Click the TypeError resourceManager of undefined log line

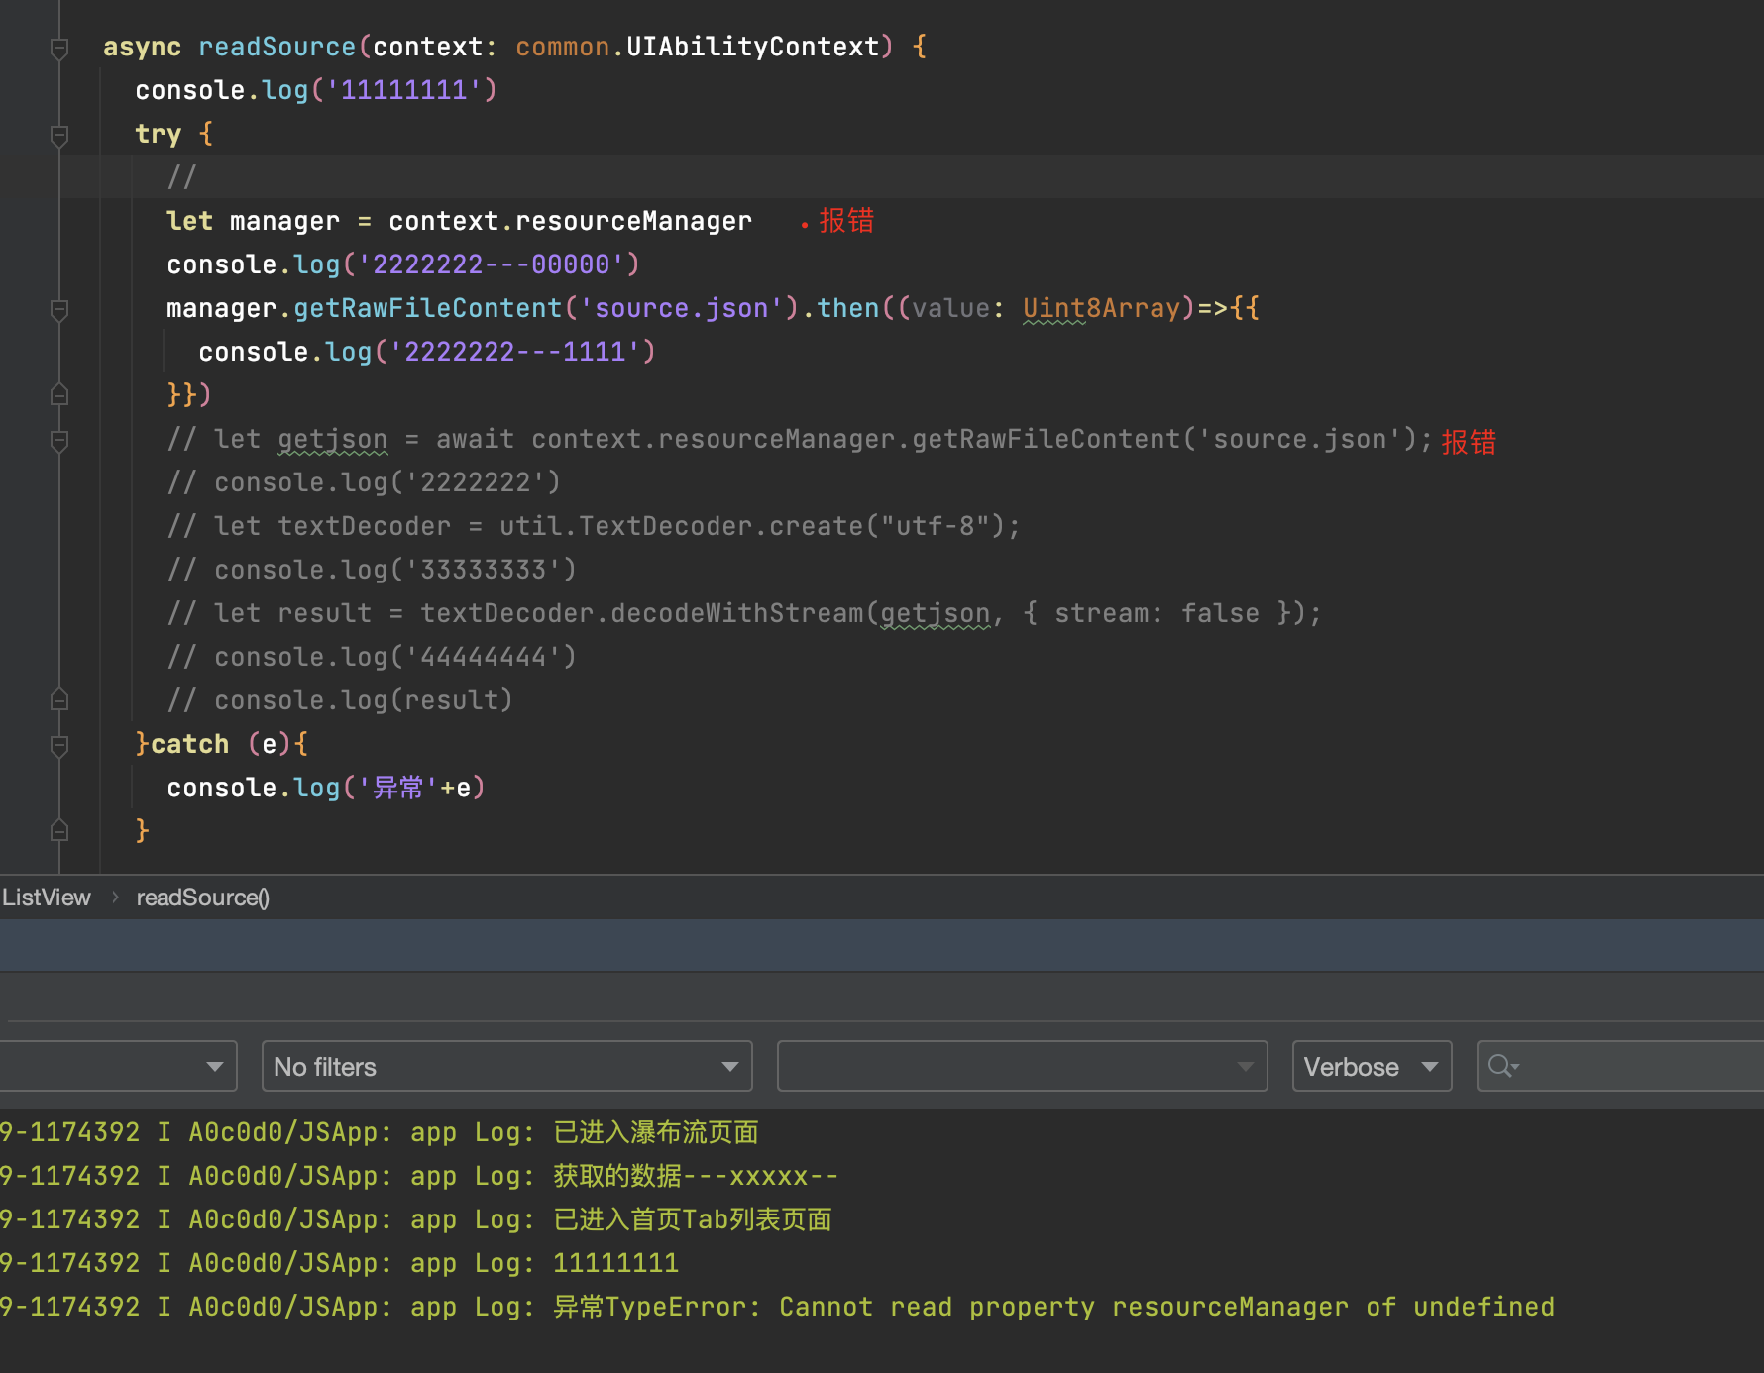[x=778, y=1307]
